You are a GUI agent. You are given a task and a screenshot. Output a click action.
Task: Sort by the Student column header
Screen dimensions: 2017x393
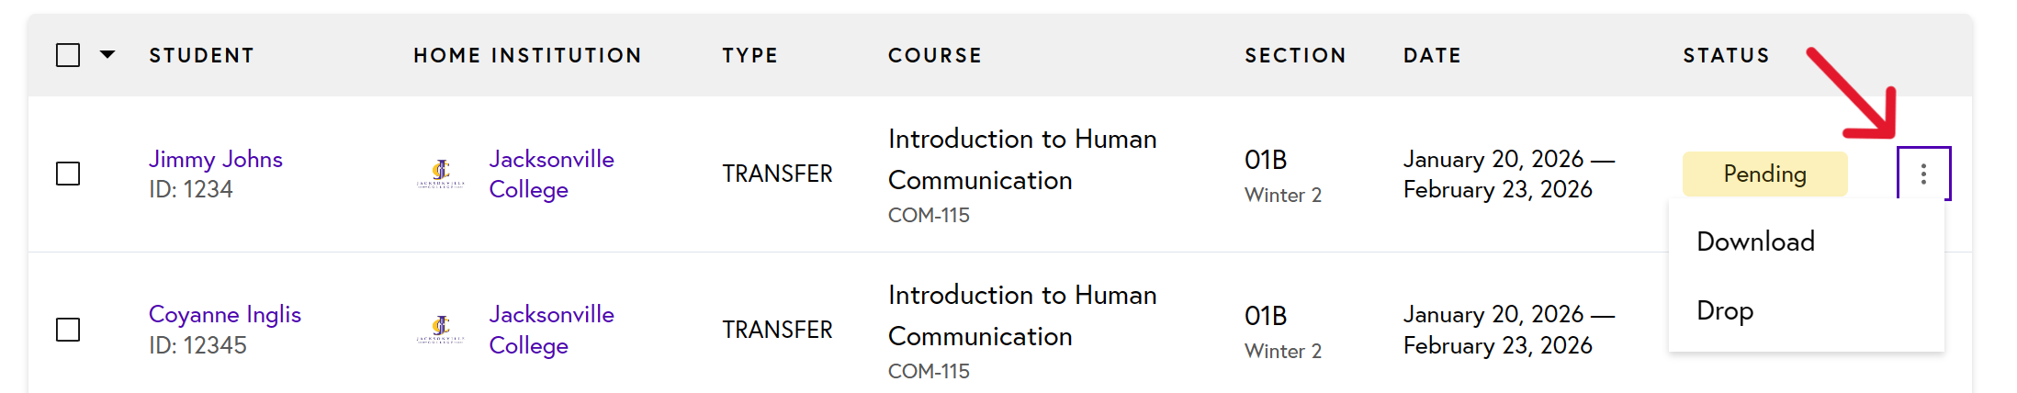coord(201,55)
